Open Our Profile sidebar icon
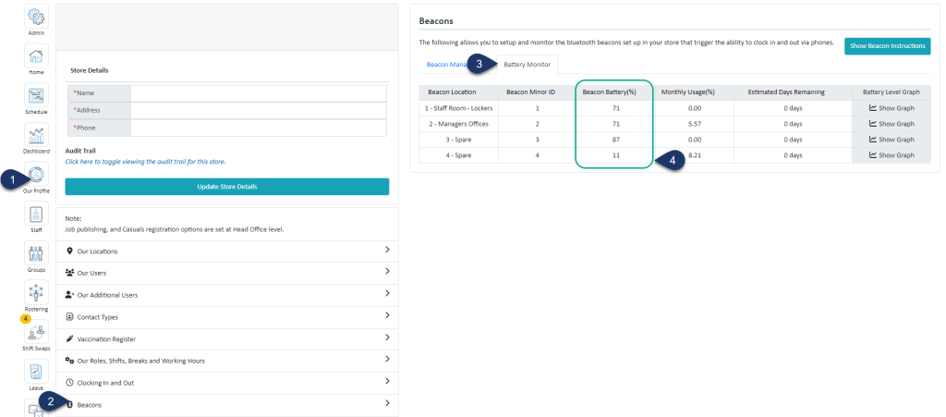This screenshot has width=946, height=417. [x=36, y=174]
